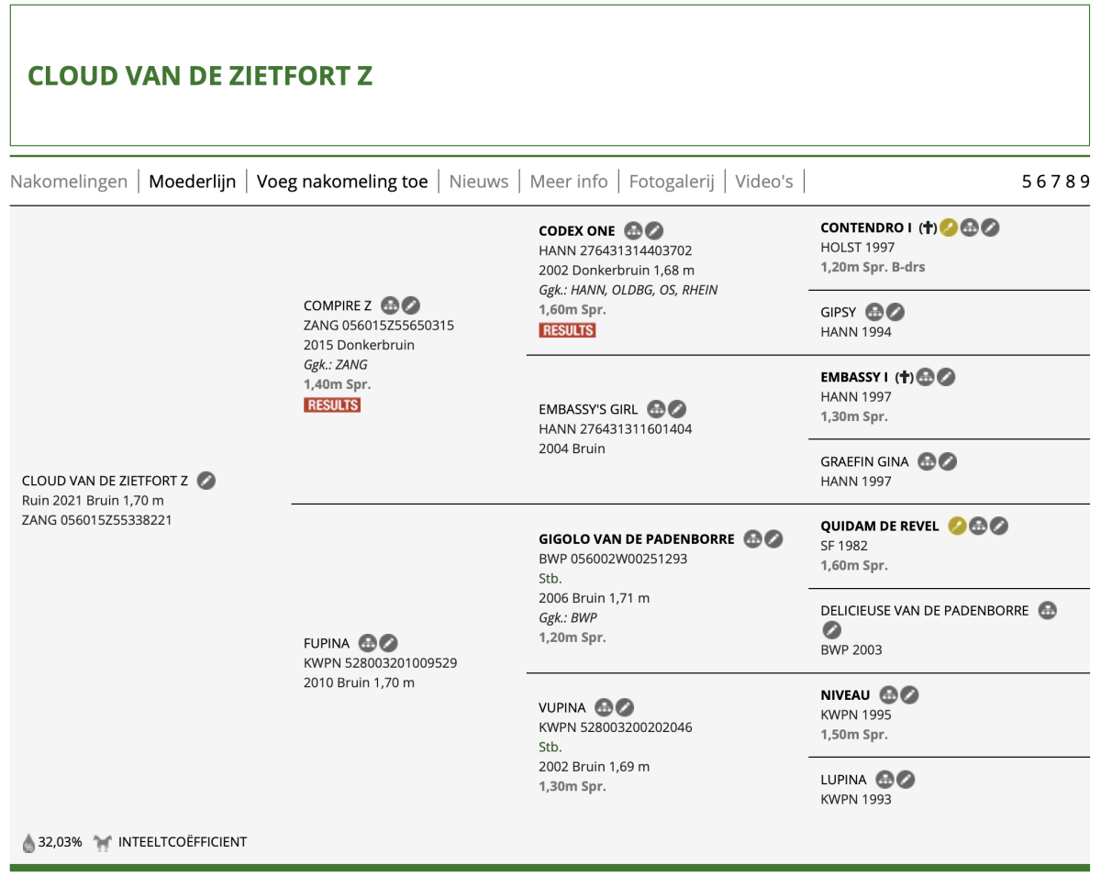This screenshot has height=876, width=1101.
Task: Click RESULTS button under COMPIRE Z
Action: [332, 405]
